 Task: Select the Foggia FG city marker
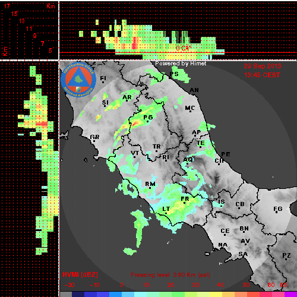coord(277,210)
